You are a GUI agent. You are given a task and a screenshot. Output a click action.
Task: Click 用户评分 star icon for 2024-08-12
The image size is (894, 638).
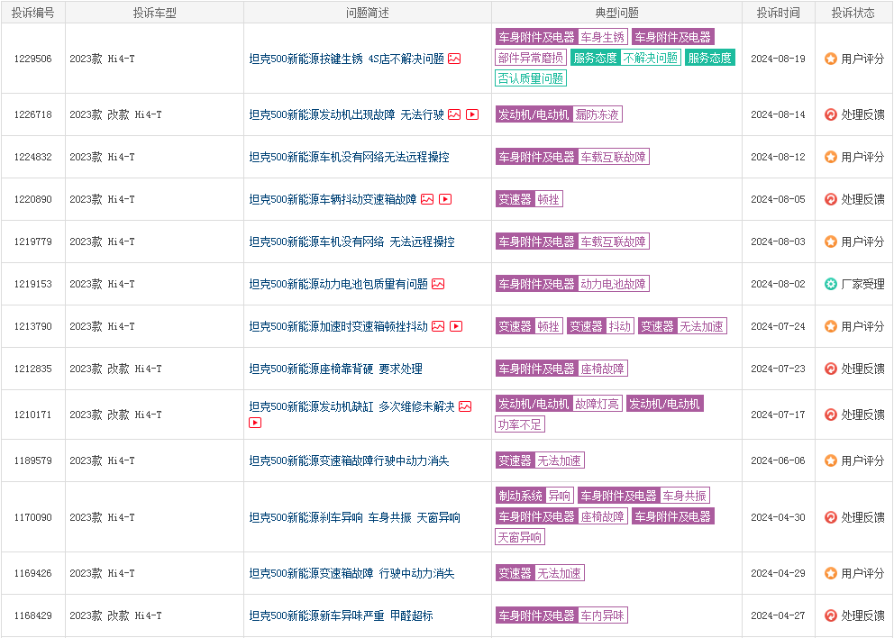click(x=831, y=157)
